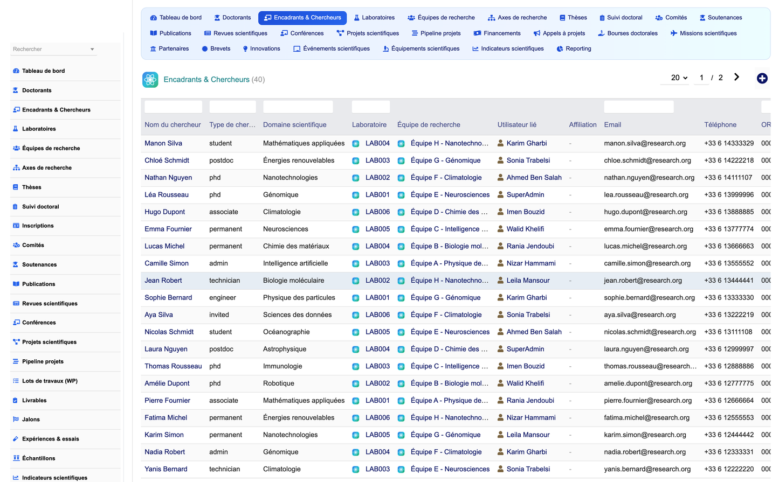Open the Rechercher dropdown arrow
779x482 pixels.
click(92, 50)
